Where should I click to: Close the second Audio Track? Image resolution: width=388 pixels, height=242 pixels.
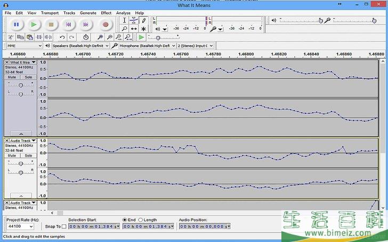pyautogui.click(x=7, y=140)
